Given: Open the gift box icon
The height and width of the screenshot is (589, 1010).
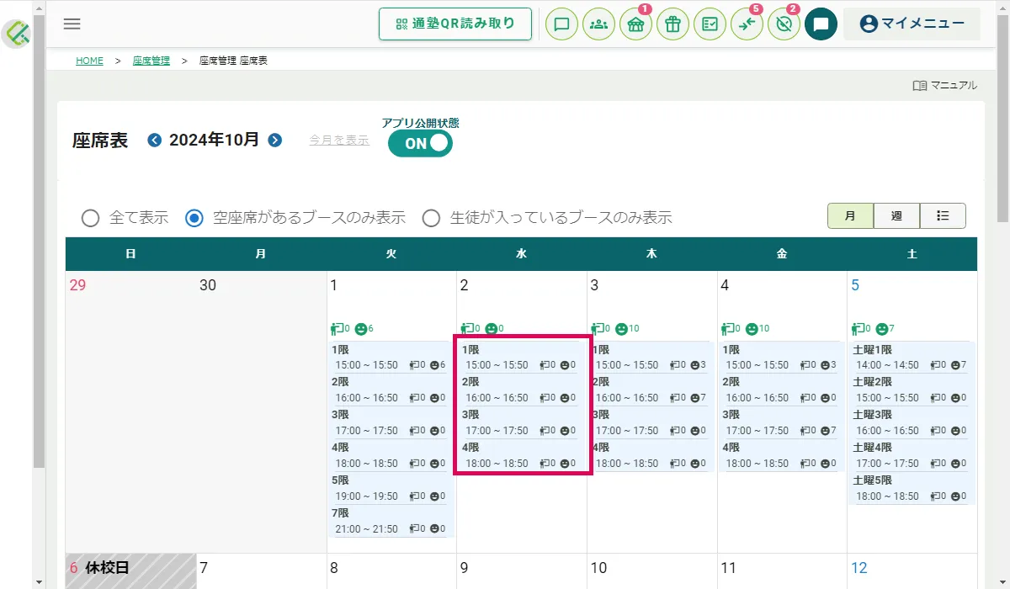Looking at the screenshot, I should tap(672, 24).
